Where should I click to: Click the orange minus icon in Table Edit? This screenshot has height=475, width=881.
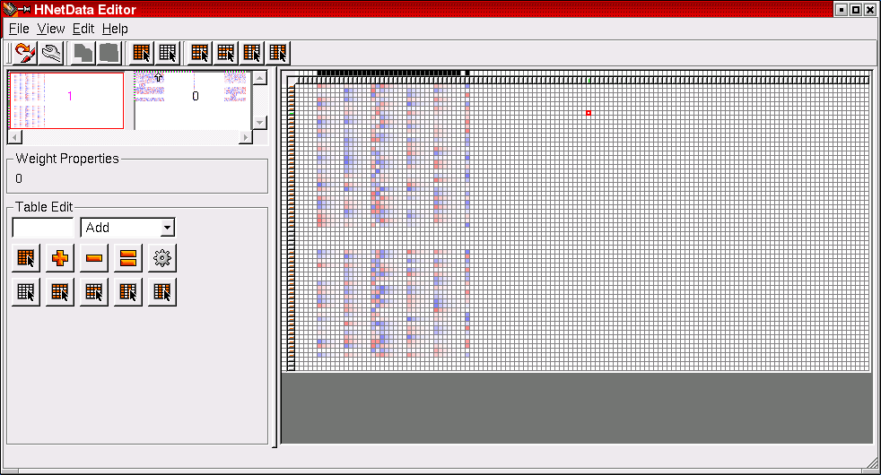(94, 259)
